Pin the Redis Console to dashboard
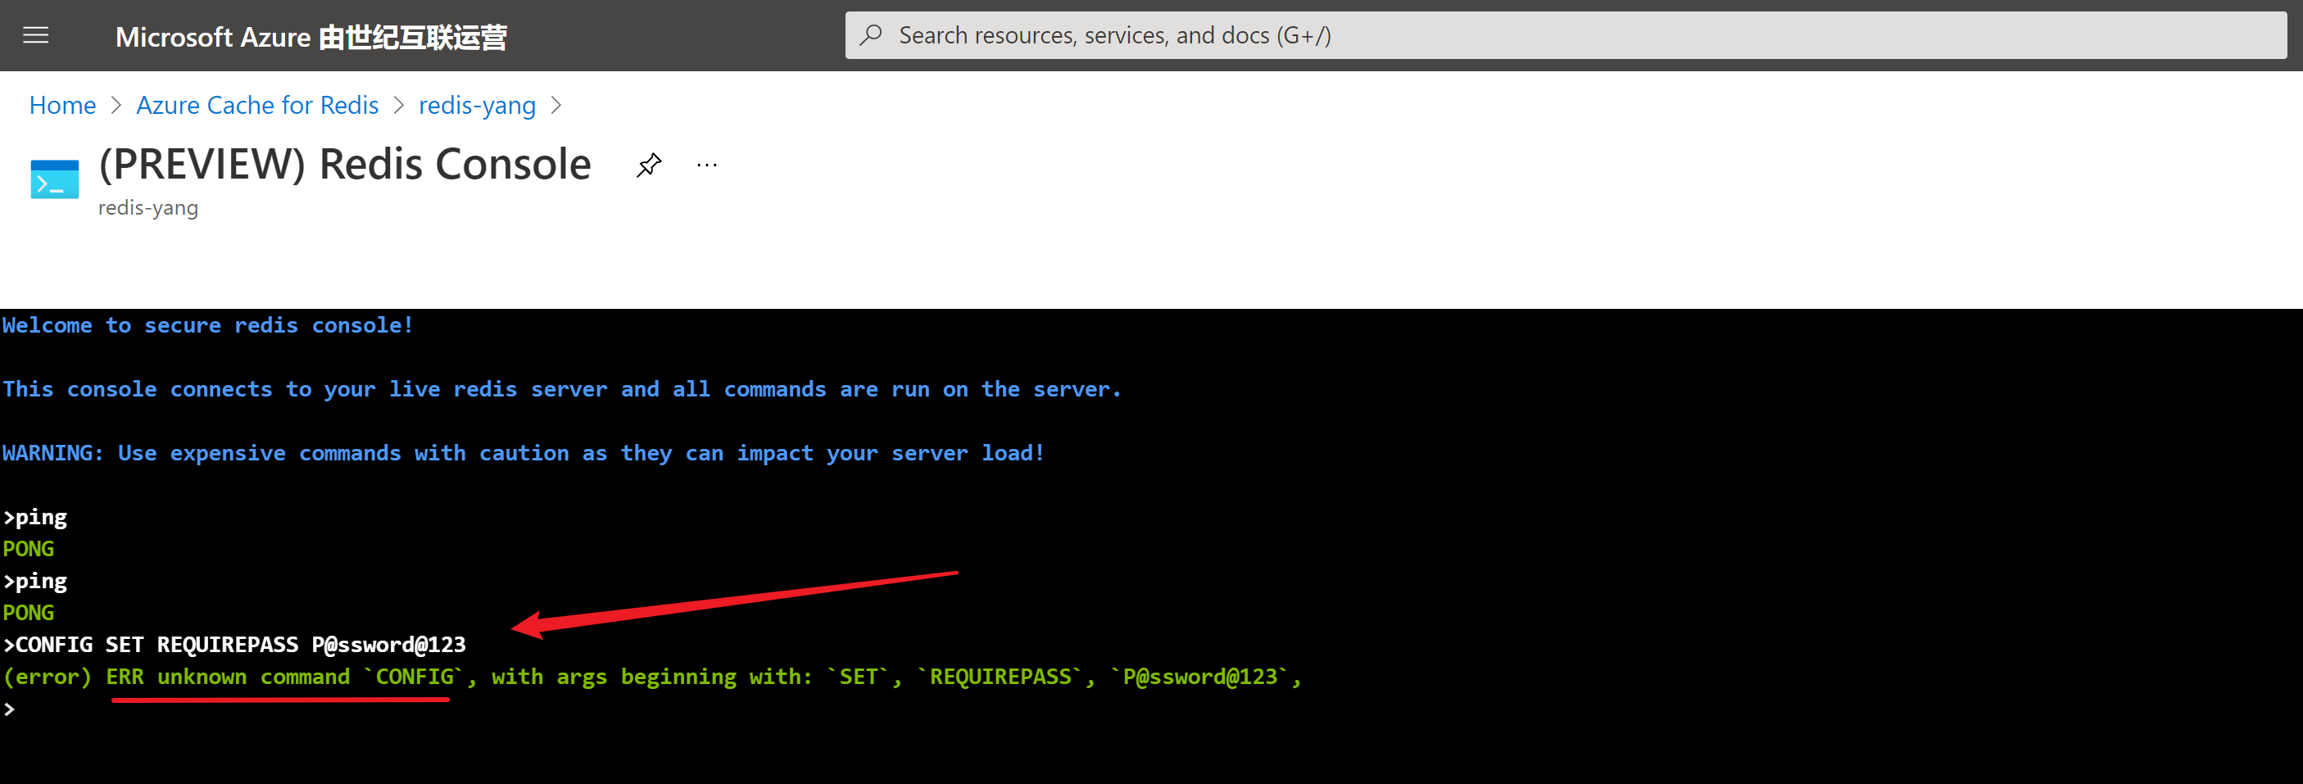The width and height of the screenshot is (2303, 784). pyautogui.click(x=648, y=165)
